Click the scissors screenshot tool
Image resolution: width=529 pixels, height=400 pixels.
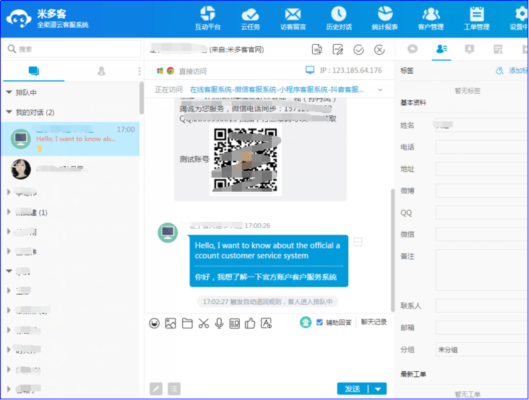tap(204, 324)
